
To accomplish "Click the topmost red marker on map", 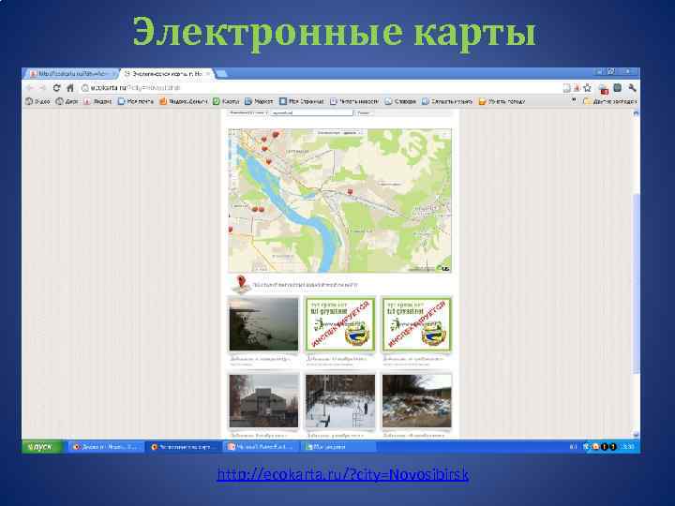I will 276,135.
